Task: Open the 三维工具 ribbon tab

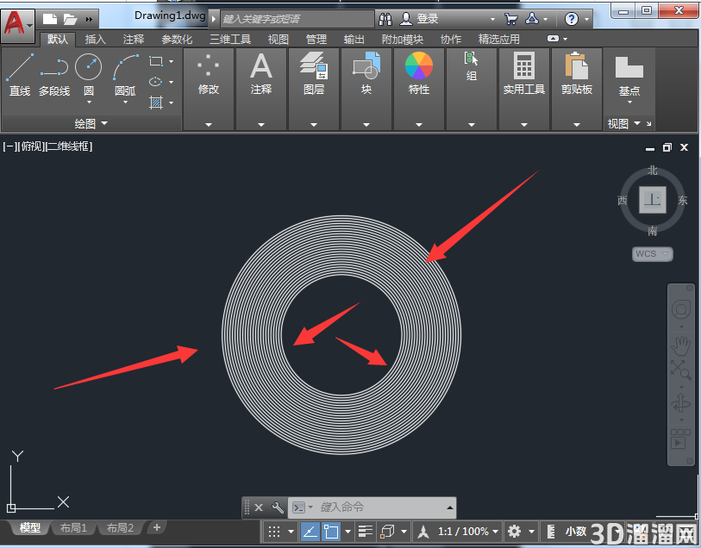Action: pos(230,40)
